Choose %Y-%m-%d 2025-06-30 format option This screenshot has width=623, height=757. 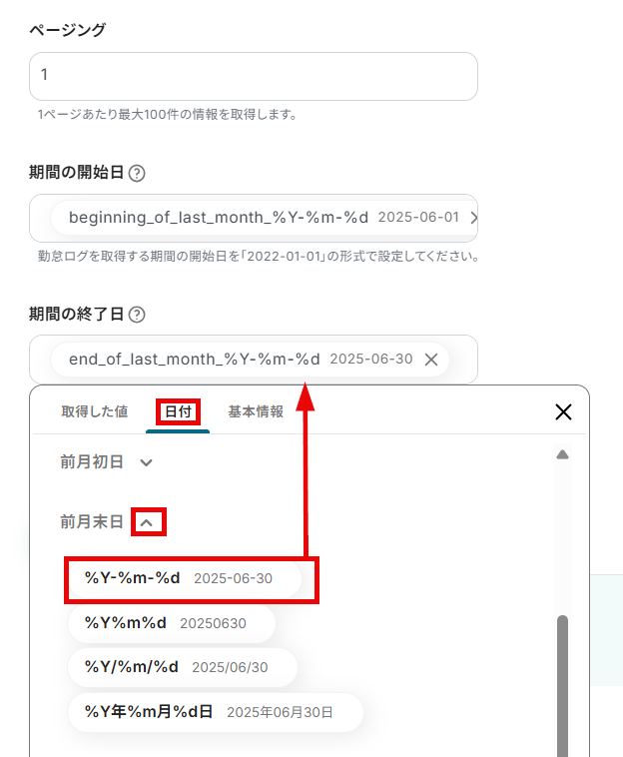point(185,578)
